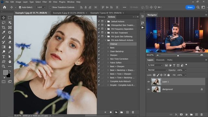Select the Eyedropper tool

point(4,32)
